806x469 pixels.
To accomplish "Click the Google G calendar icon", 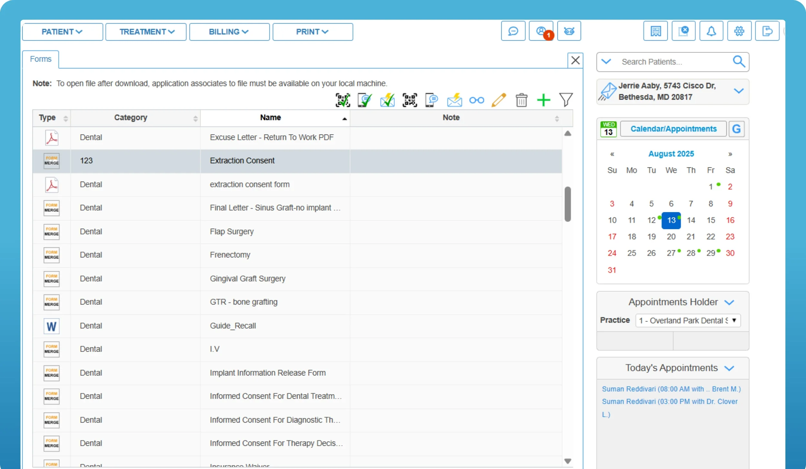I will [736, 129].
